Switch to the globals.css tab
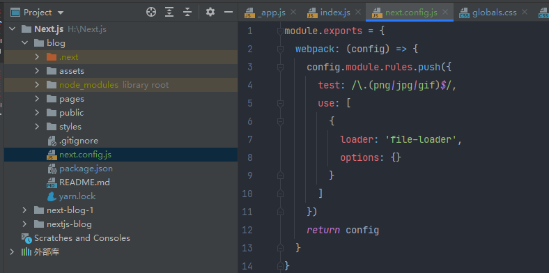The height and width of the screenshot is (273, 549). (x=495, y=13)
